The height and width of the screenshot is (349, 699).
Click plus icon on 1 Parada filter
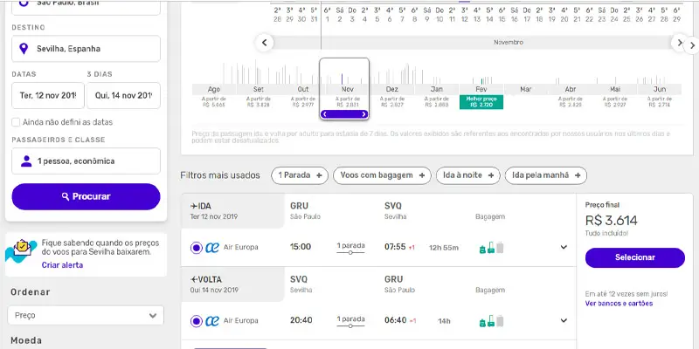[x=319, y=175]
